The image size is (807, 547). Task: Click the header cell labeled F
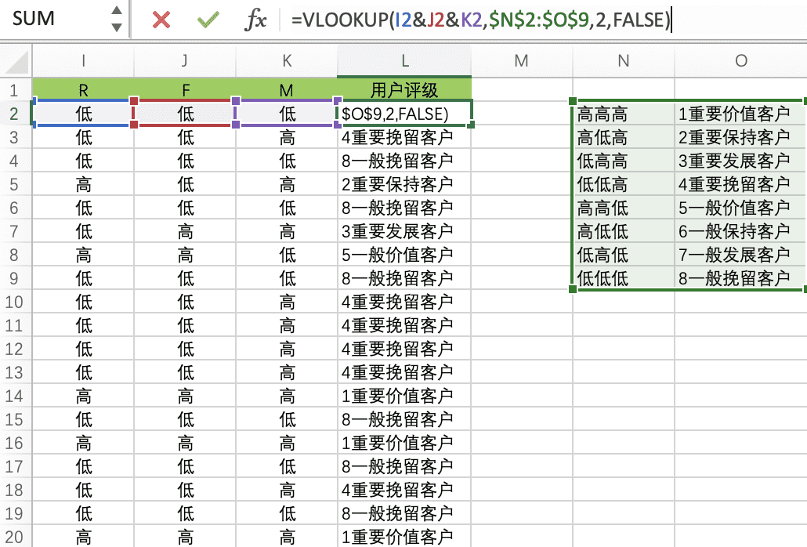pos(185,90)
